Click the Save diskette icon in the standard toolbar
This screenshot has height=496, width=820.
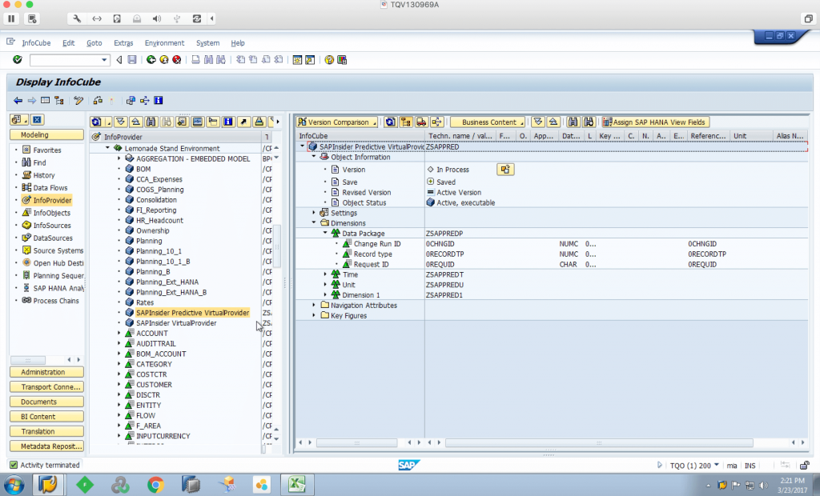coord(132,59)
